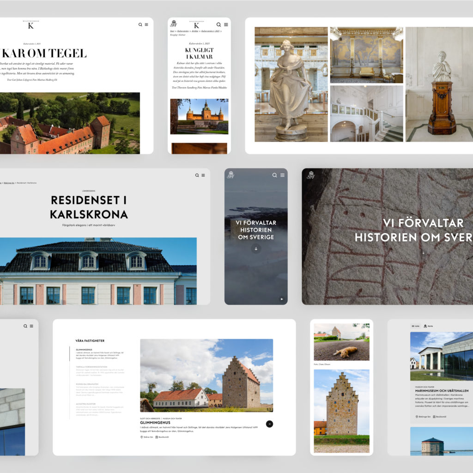Open the Marinmuseum och Ubåtshallen card title
The width and height of the screenshot is (473, 473).
point(442,391)
